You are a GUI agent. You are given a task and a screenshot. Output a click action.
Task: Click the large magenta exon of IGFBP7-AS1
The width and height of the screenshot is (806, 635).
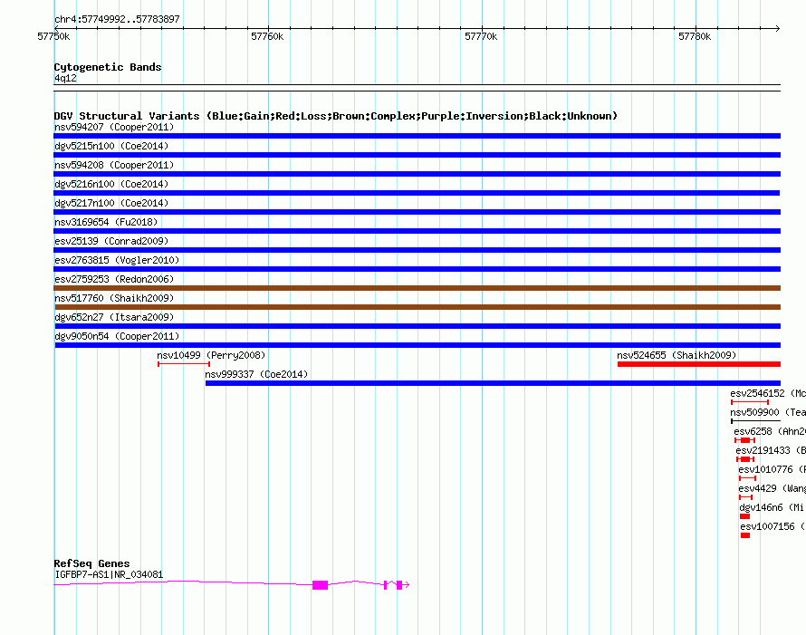[x=321, y=585]
